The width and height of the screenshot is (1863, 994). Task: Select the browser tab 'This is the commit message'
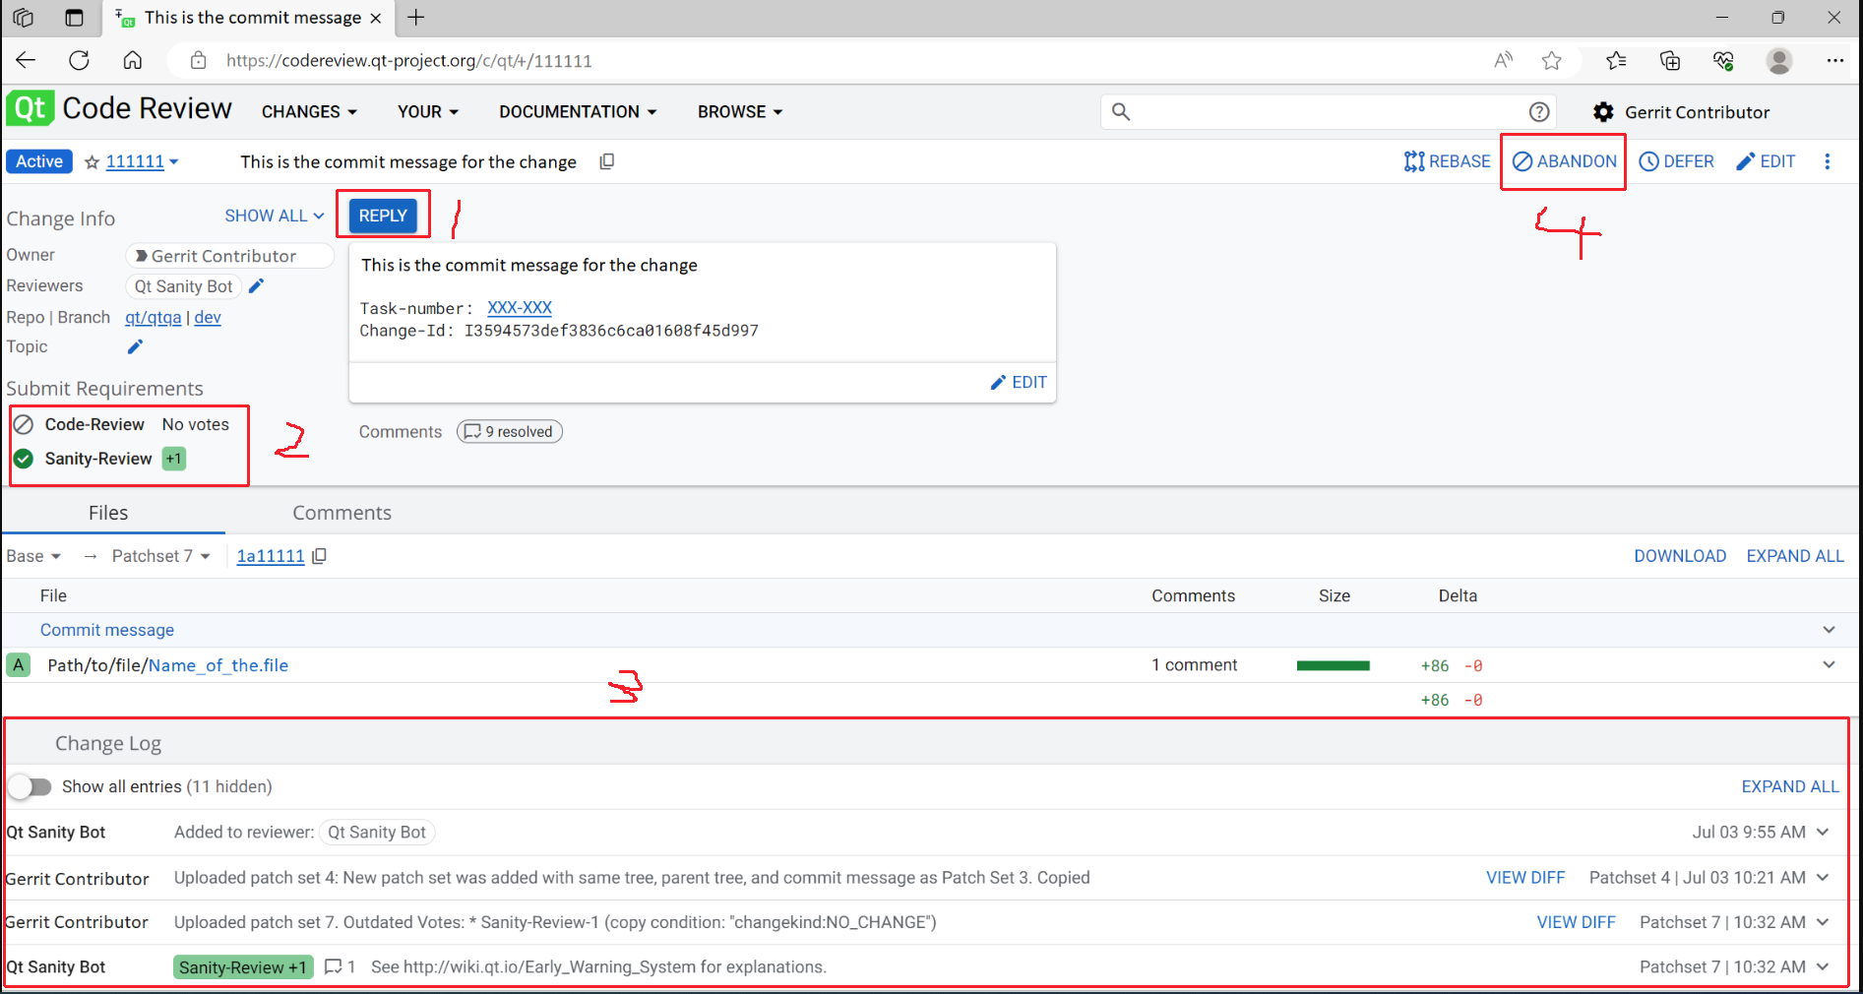[x=248, y=18]
